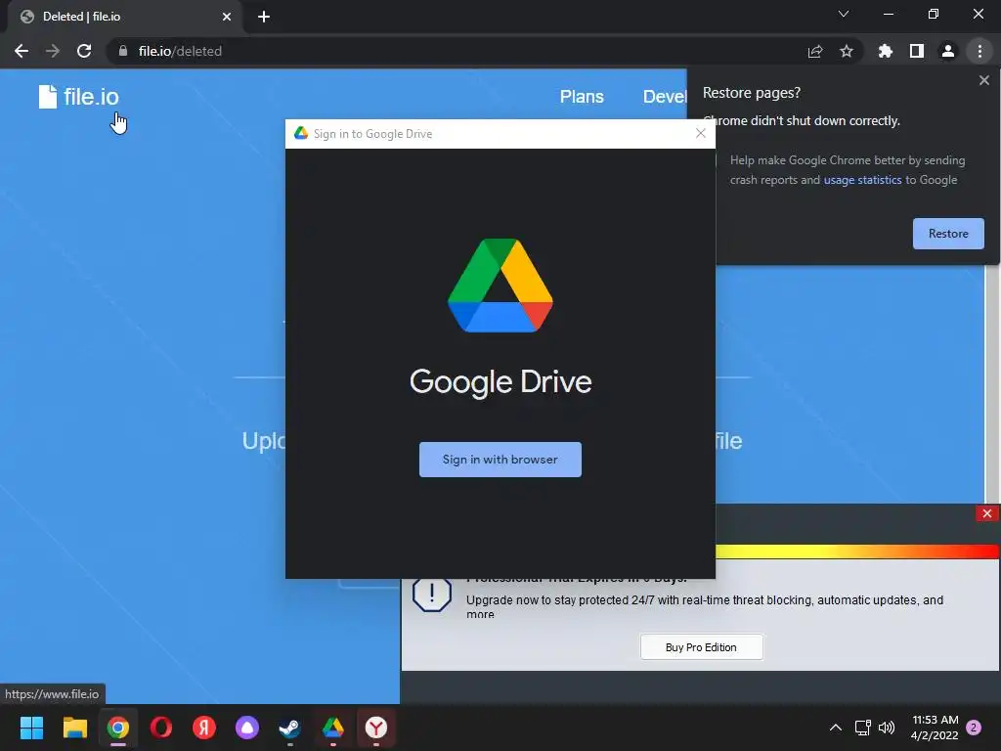This screenshot has width=1001, height=751.
Task: Open the purple Alice assistant taskbar icon
Action: pyautogui.click(x=247, y=728)
